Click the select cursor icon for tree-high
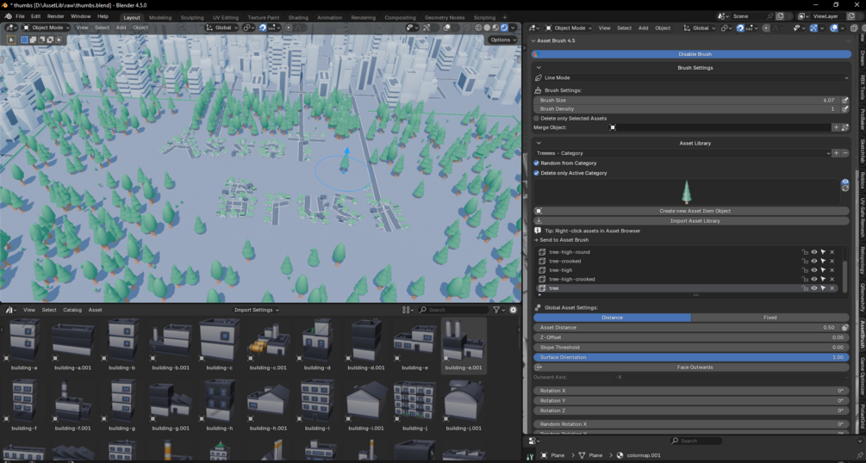The width and height of the screenshot is (866, 463). [823, 270]
